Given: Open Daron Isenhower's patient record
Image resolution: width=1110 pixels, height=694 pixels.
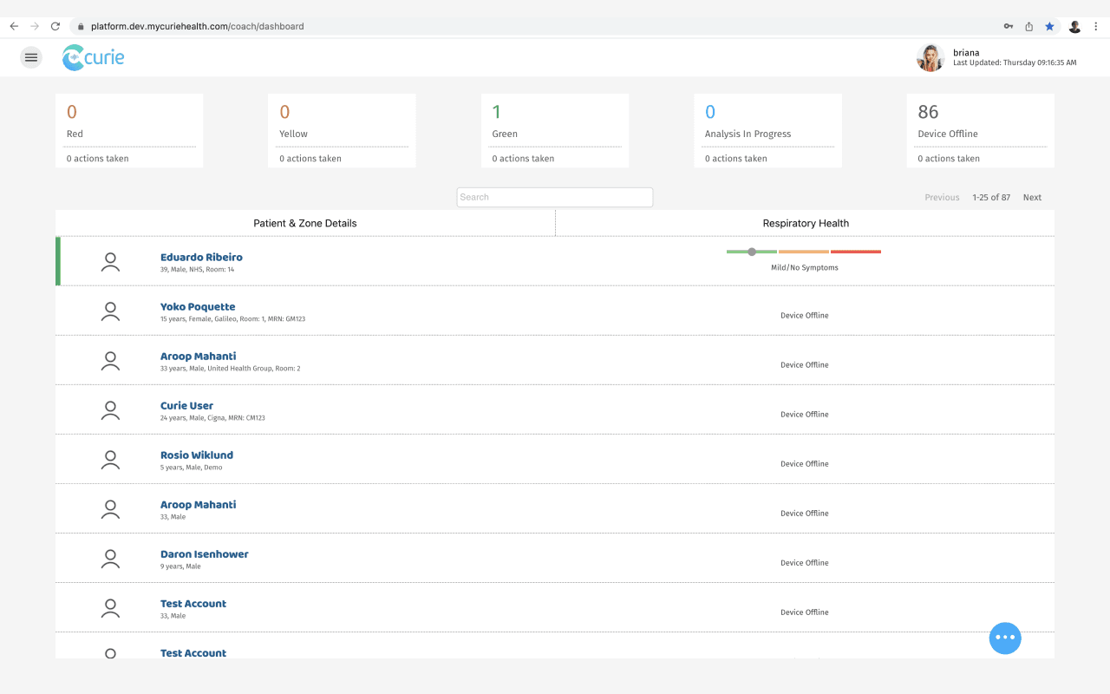Looking at the screenshot, I should [x=205, y=553].
